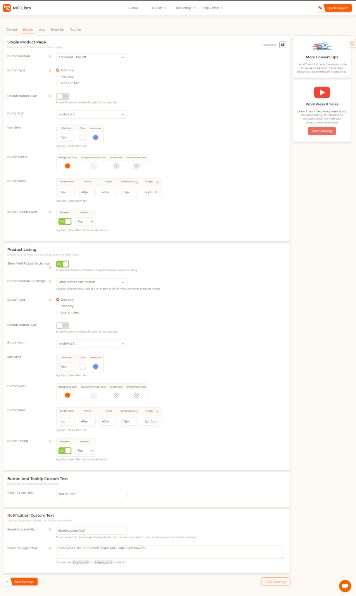Screen dimensions: 356x596
Task: Click the MC Lists logo icon
Action: click(x=7, y=8)
